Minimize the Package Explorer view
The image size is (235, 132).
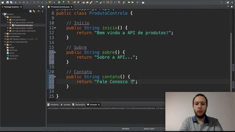tap(39, 7)
